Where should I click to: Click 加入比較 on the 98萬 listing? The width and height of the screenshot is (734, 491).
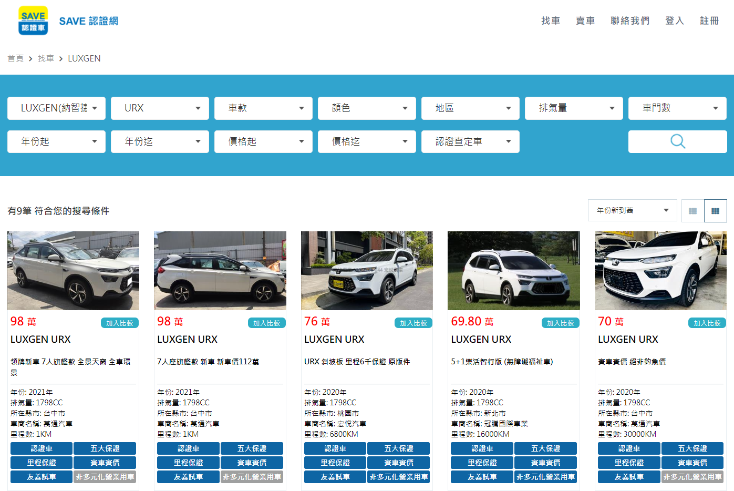click(120, 323)
